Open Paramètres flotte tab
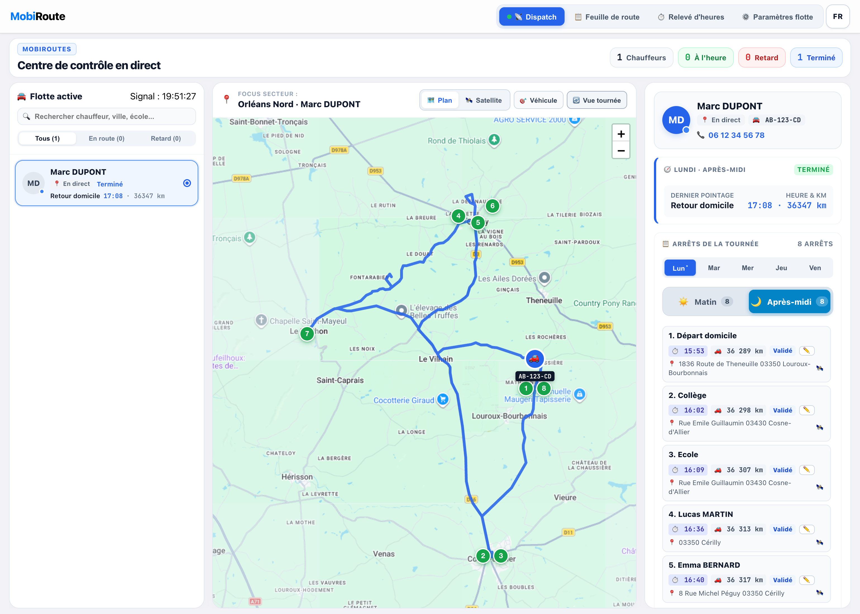The height and width of the screenshot is (614, 860). (x=777, y=17)
